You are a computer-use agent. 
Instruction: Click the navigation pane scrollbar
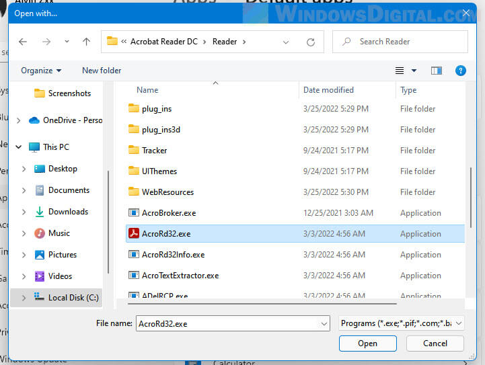(x=108, y=222)
